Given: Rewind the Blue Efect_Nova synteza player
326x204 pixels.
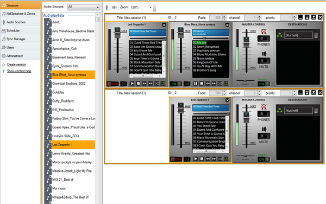Looking at the screenshot, I should (208, 84).
